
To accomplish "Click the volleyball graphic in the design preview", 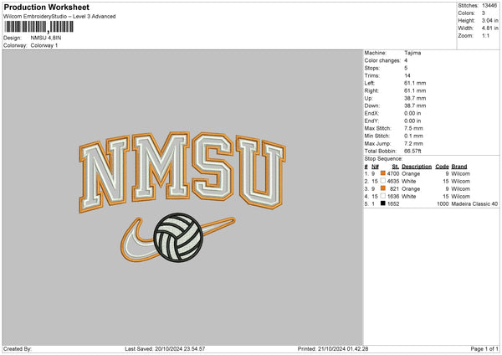I will click(x=178, y=238).
